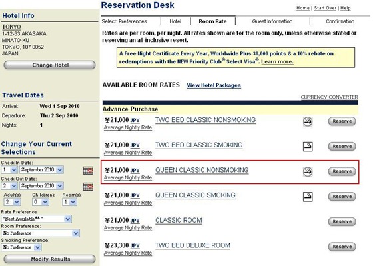Click nonsmoking icon for Queen Classic Nonsmoking
The width and height of the screenshot is (373, 266).
tap(308, 171)
